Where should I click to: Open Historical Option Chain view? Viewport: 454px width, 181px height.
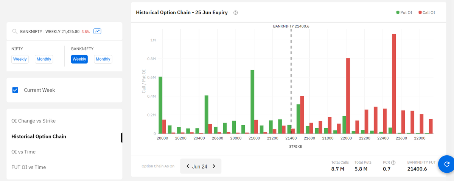pyautogui.click(x=39, y=136)
